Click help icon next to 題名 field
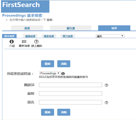Viewport: 136px width, 120px height. click(106, 103)
